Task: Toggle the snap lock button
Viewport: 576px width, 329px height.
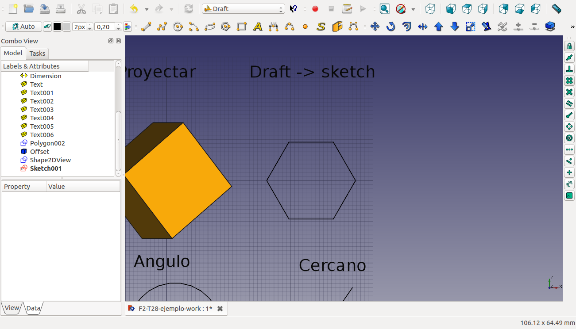Action: [x=569, y=46]
